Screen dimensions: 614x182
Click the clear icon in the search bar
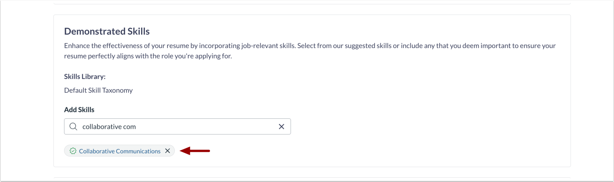[x=281, y=127]
